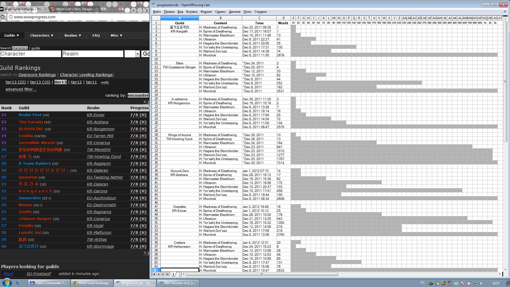510x287 pixels.
Task: Open Character Leveling Rankings link
Action: click(x=86, y=75)
